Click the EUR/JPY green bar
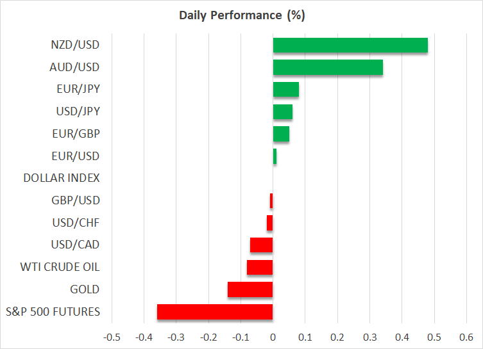This screenshot has width=483, height=349. coord(286,90)
